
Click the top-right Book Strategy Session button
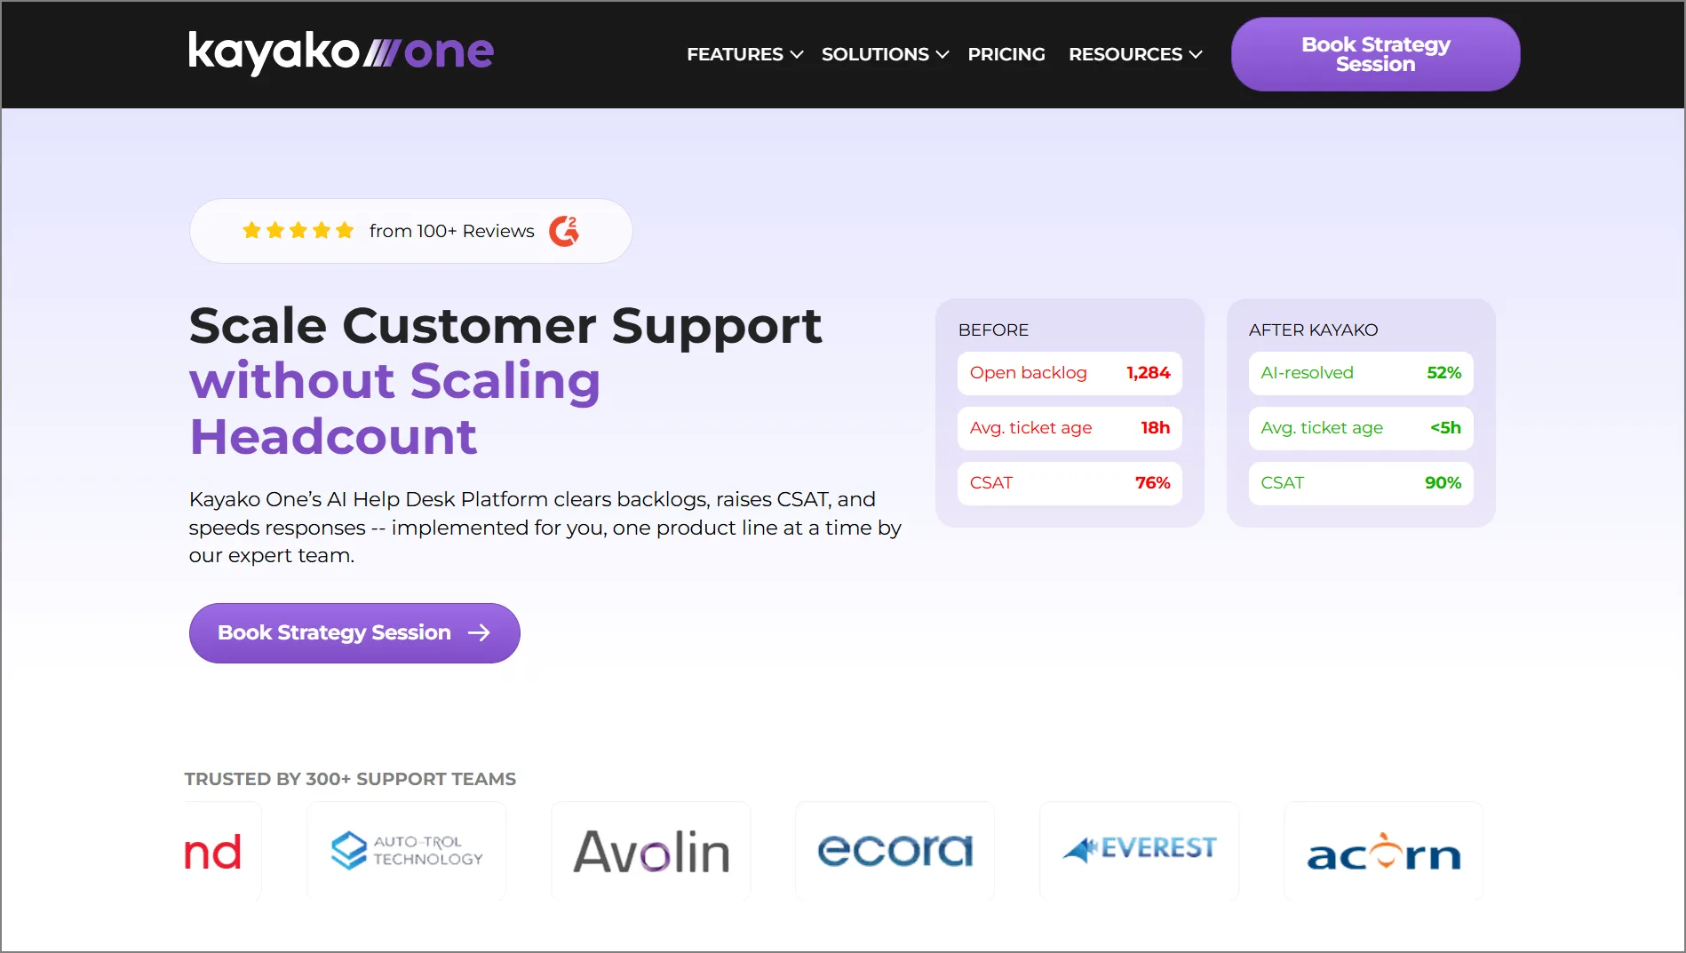[1374, 54]
